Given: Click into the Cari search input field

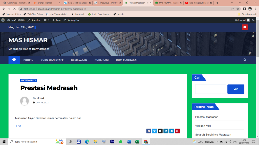Looking at the screenshot, I should (210, 89).
